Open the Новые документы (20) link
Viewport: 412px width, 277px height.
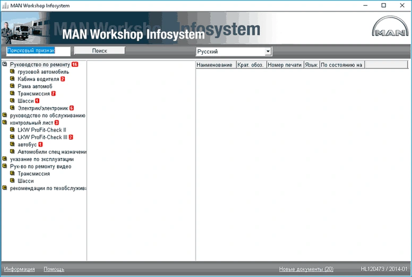coord(306,269)
